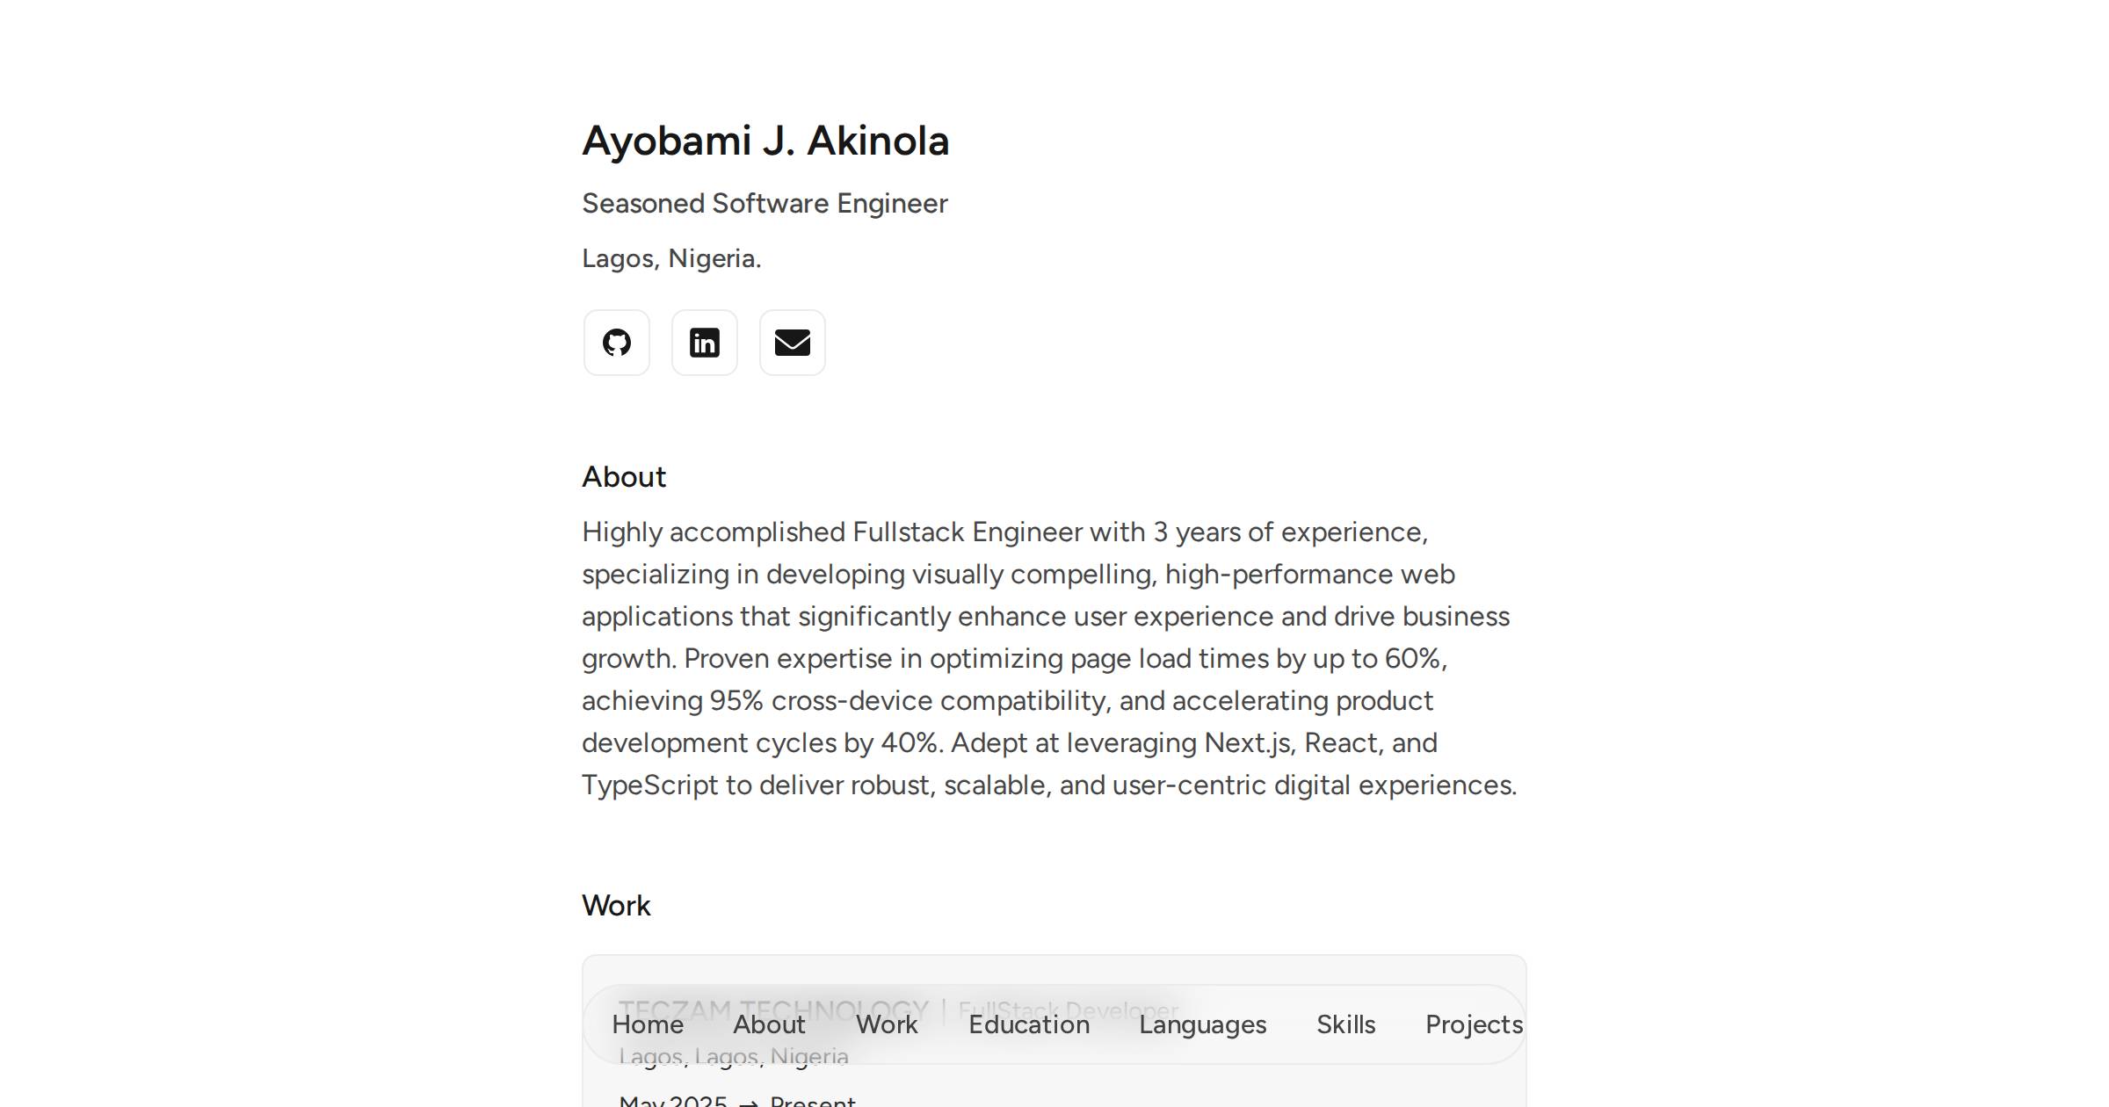Open the Projects navigation item
The height and width of the screenshot is (1107, 2109).
[1473, 1024]
